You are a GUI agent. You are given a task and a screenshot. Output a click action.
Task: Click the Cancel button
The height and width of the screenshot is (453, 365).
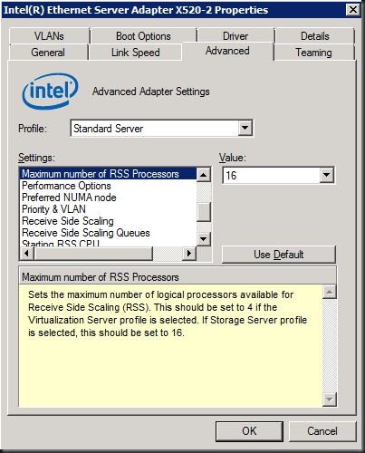click(x=322, y=431)
